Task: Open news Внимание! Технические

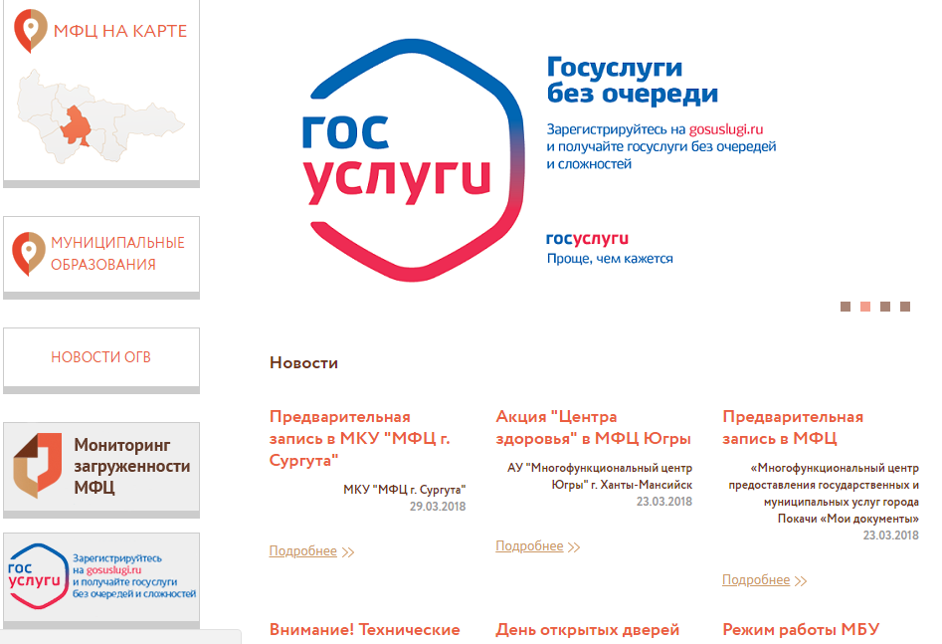Action: tap(365, 630)
